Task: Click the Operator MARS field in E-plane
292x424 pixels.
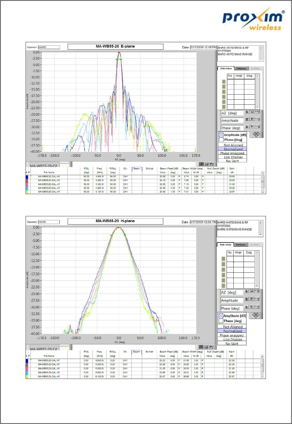Action: click(x=49, y=47)
